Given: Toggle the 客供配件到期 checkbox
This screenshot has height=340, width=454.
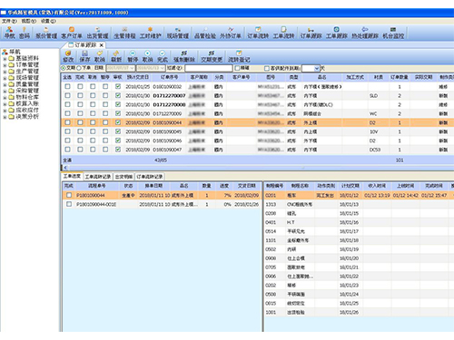Looking at the screenshot, I should point(267,68).
